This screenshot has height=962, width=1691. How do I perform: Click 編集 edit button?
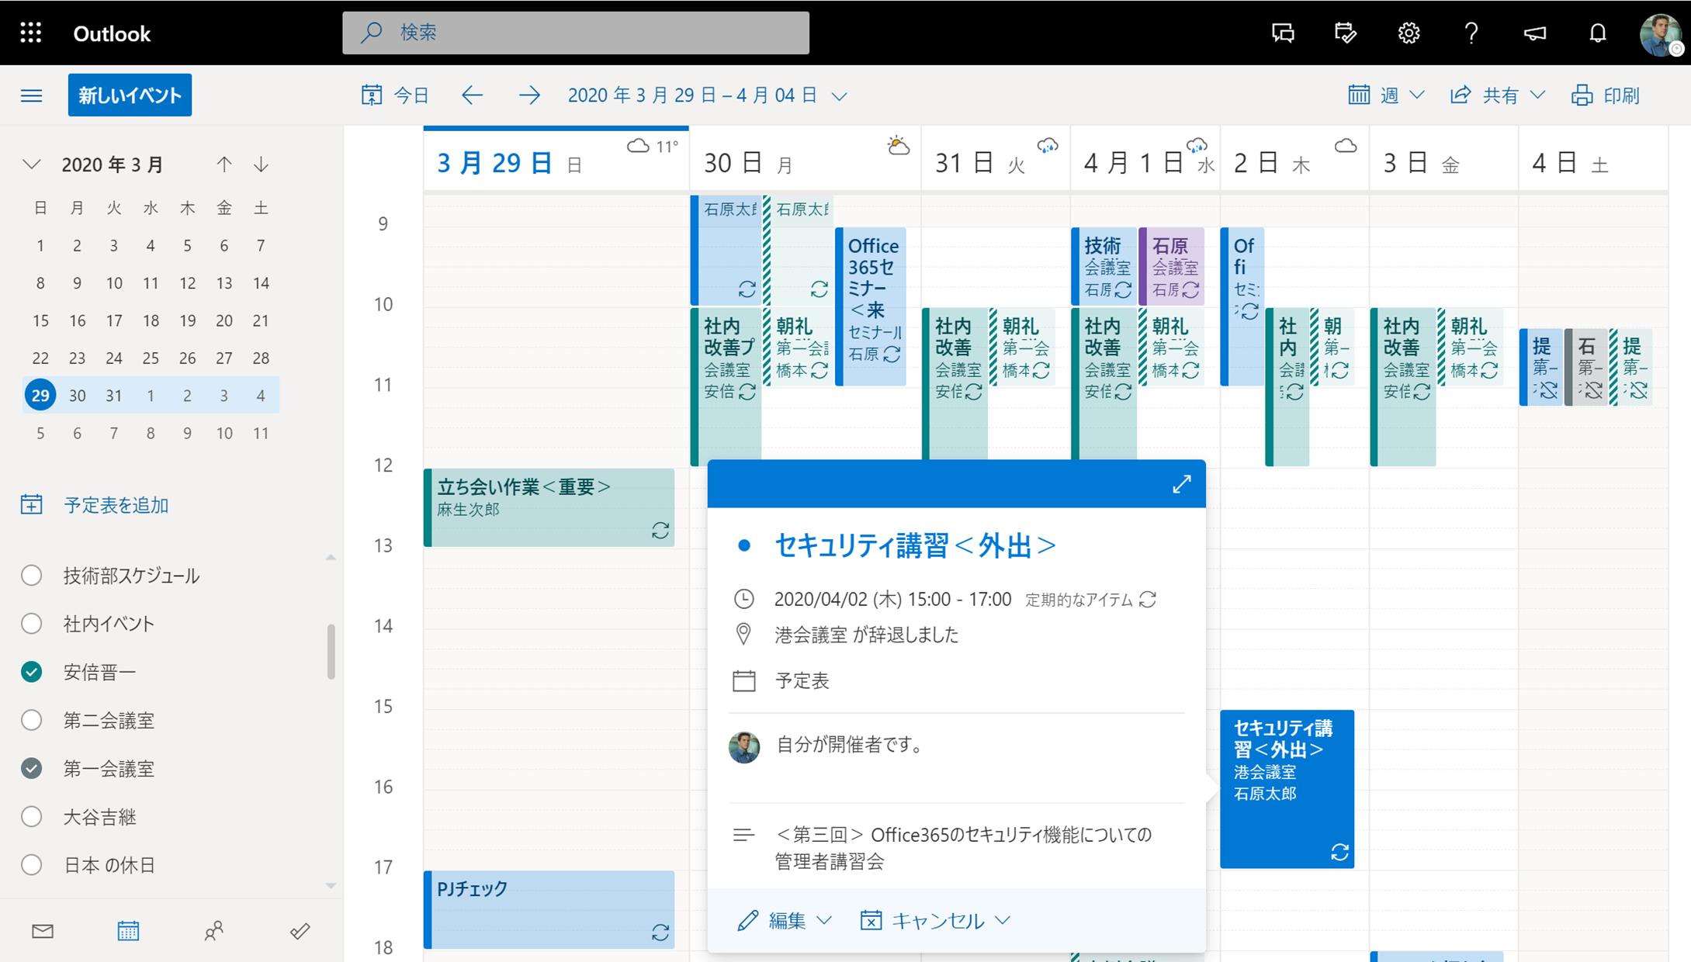click(x=772, y=920)
